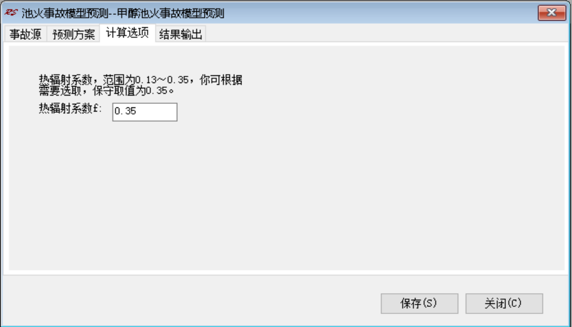Screen dimensions: 572x327
Task: Open the 预测方案 tab
Action: pyautogui.click(x=73, y=34)
